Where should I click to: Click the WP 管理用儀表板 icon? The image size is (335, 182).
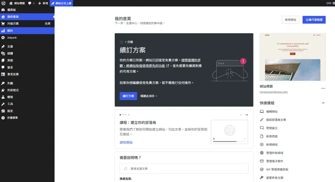tap(262, 169)
